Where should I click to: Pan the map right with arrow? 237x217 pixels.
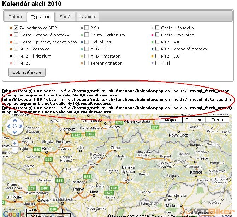(x=20, y=126)
